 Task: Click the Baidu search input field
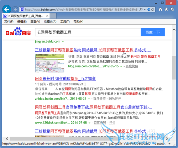[88, 32]
